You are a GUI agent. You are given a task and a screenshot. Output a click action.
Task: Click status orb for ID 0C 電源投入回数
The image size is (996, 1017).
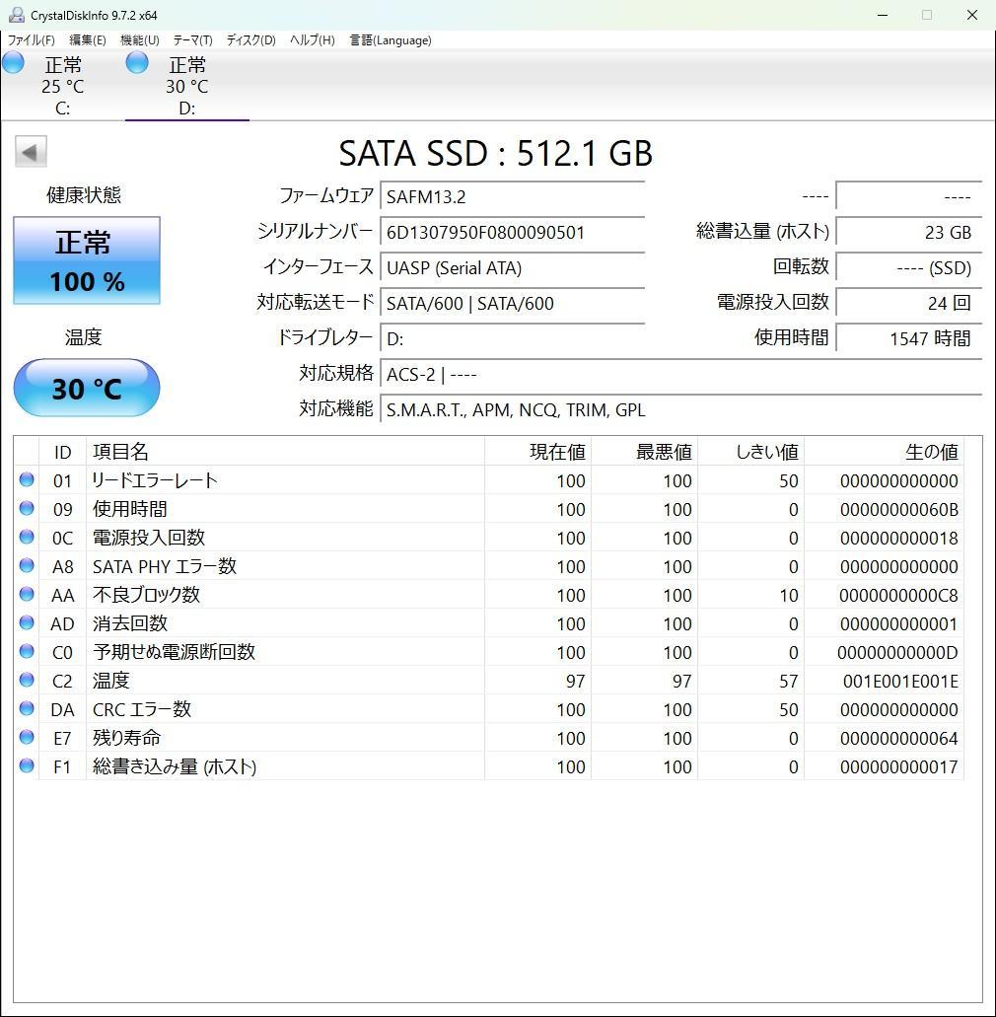27,537
